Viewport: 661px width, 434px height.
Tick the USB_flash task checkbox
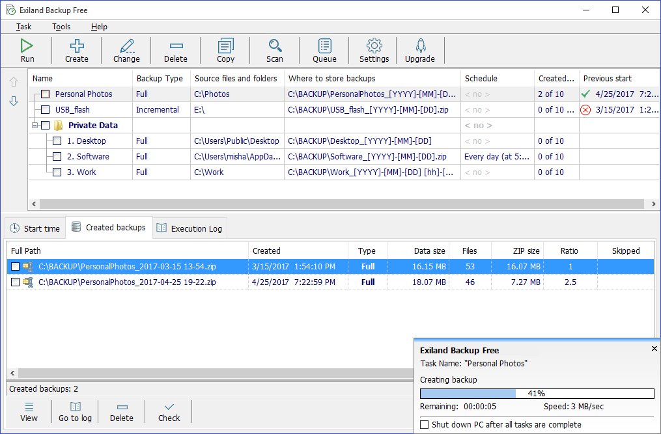point(45,110)
